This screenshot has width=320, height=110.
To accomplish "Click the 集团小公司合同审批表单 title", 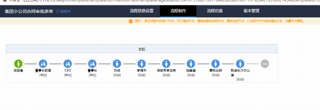I will click(x=29, y=11).
